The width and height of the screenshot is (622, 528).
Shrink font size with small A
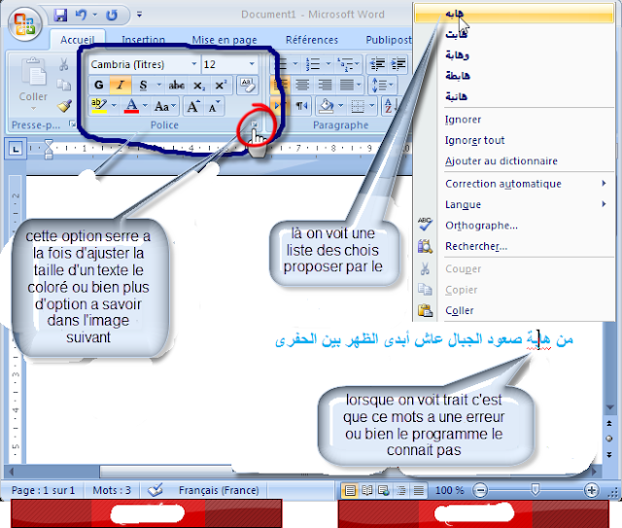[x=214, y=106]
